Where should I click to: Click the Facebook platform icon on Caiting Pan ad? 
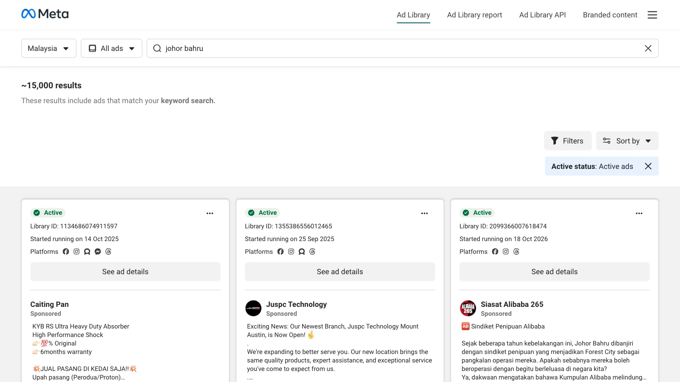66,252
